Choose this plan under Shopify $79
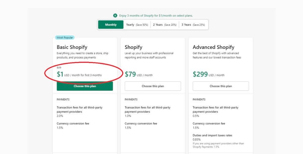This screenshot has width=303, height=154. (x=153, y=86)
